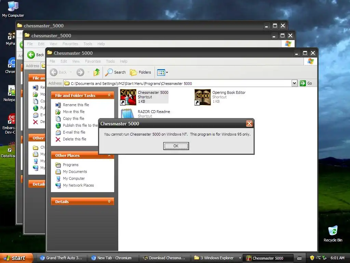Image resolution: width=350 pixels, height=263 pixels.
Task: Open the Edit menu in Chessmaster 5000 window
Action: [x=64, y=61]
